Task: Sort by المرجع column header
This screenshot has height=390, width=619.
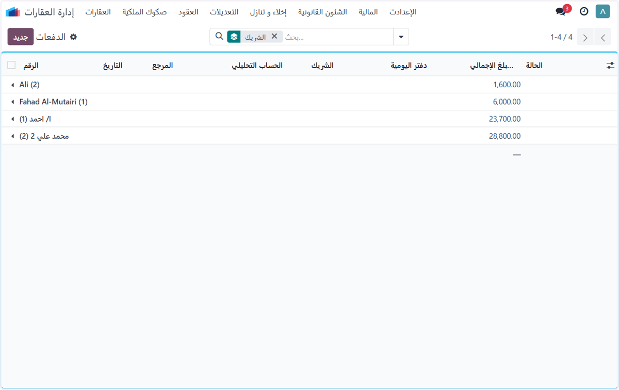Action: [162, 66]
